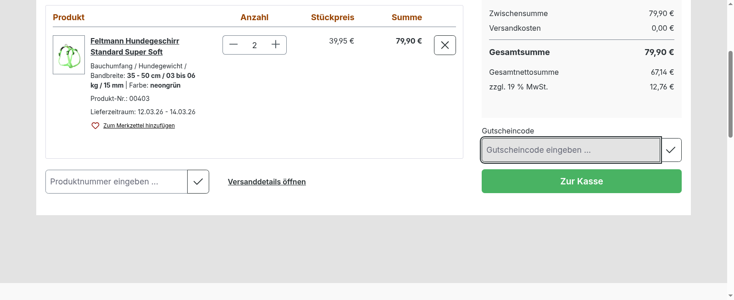Decrease the item quantity with the minus icon
734x300 pixels.
pyautogui.click(x=234, y=44)
